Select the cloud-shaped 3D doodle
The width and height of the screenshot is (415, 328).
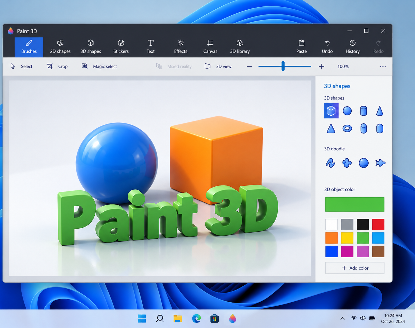coord(347,163)
